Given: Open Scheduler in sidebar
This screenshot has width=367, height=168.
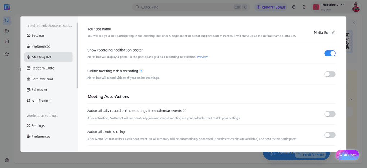Looking at the screenshot, I should point(49,90).
